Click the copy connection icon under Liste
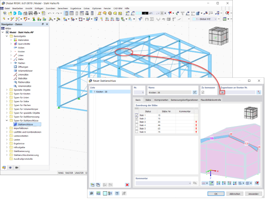Image resolution: width=266 pixels, height=200 pixels. 98,185
